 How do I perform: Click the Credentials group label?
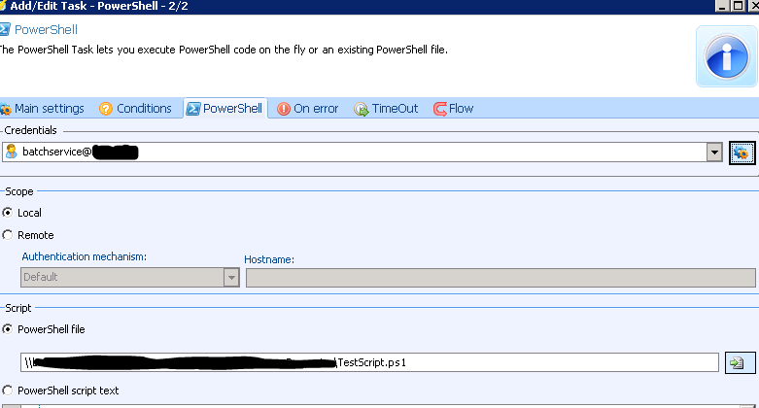(30, 130)
